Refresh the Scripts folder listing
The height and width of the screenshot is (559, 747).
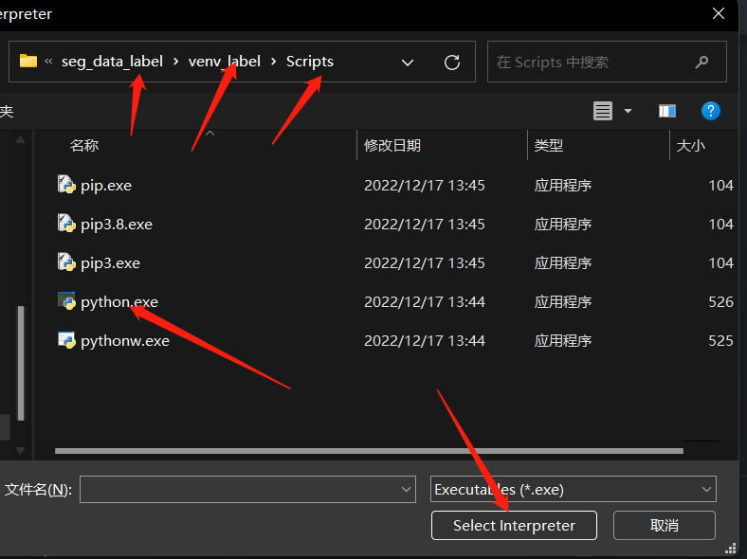point(452,62)
